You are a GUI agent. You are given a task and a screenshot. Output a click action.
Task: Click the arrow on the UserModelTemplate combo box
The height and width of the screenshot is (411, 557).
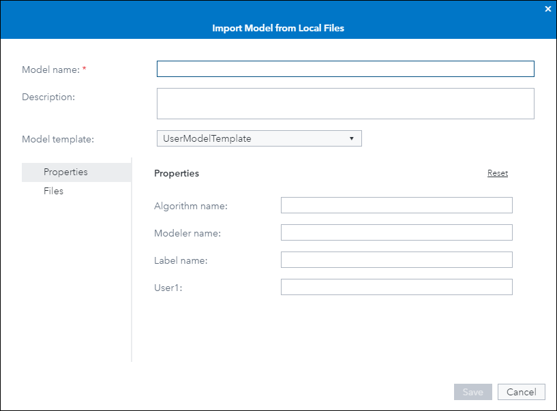(x=351, y=138)
